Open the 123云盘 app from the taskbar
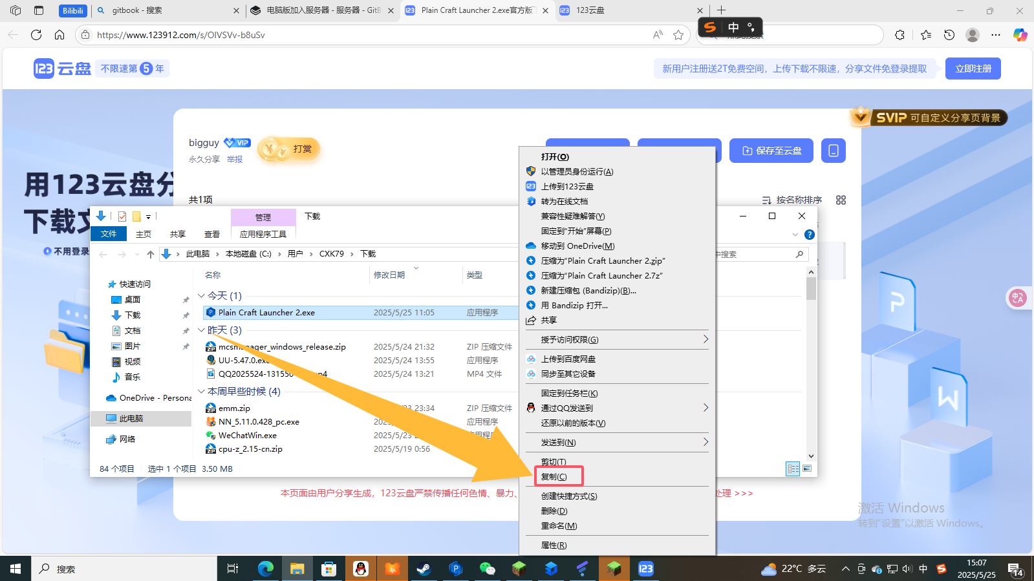1034x581 pixels. [x=645, y=569]
